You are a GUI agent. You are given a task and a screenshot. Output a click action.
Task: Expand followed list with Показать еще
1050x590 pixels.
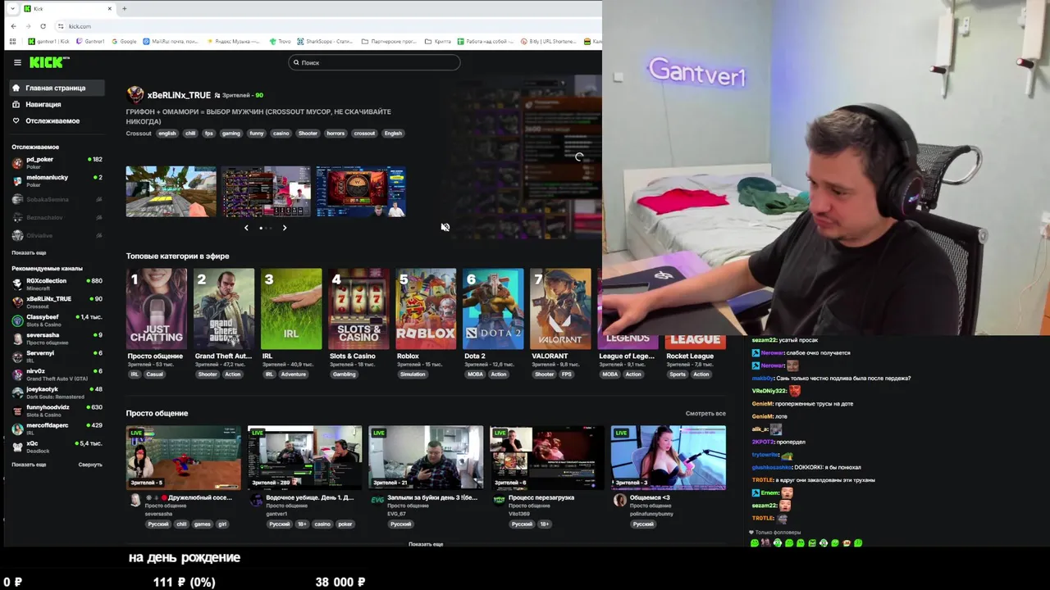(29, 252)
